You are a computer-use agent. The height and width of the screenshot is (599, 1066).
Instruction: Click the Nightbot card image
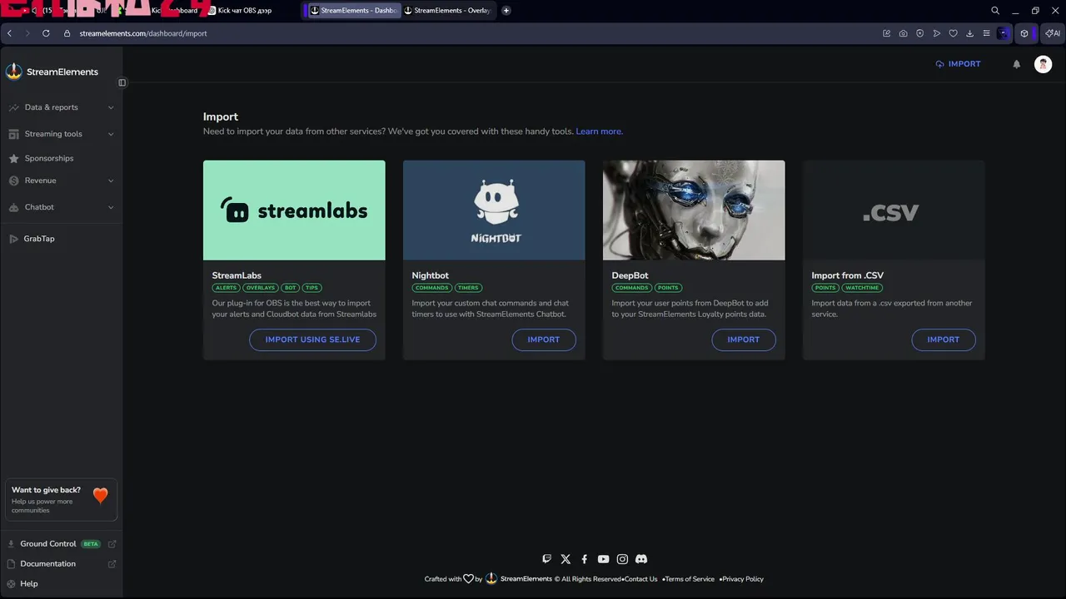click(494, 210)
